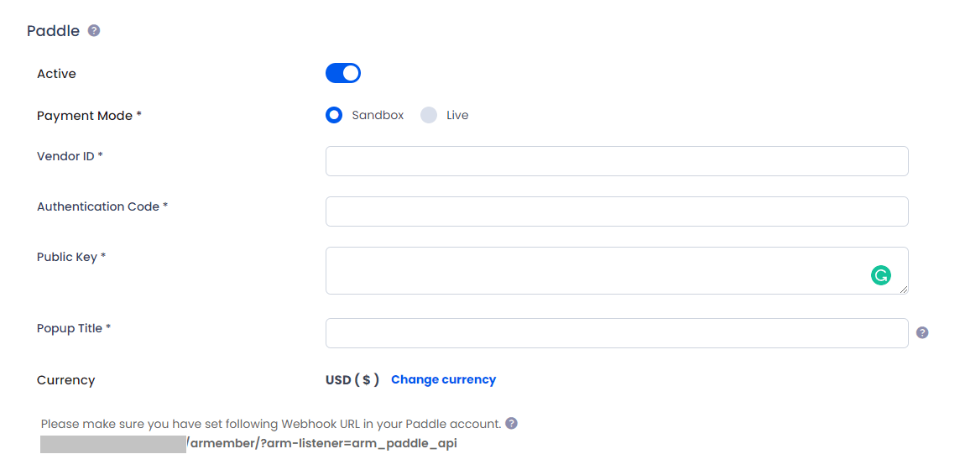Focus the Vendor ID input field
The height and width of the screenshot is (475, 965).
pos(617,161)
